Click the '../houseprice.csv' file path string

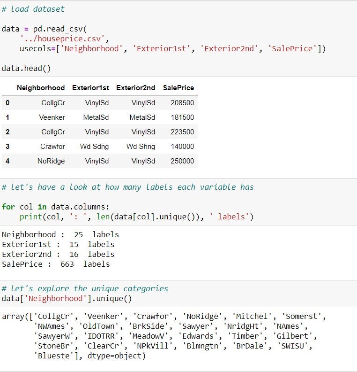pos(62,39)
